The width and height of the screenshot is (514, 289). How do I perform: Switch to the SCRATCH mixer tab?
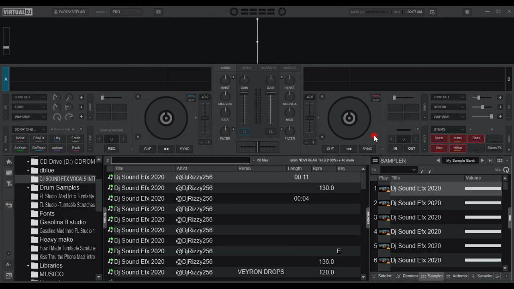(x=268, y=68)
